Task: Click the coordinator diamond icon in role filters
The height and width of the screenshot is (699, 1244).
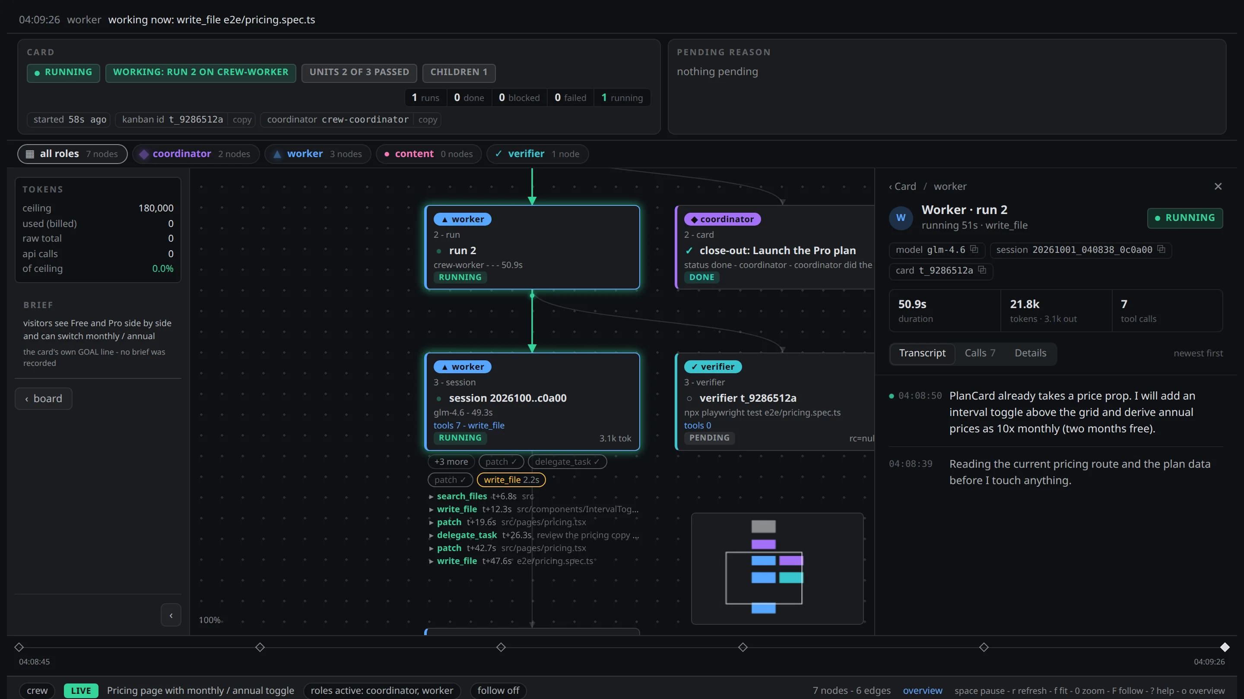Action: click(143, 154)
